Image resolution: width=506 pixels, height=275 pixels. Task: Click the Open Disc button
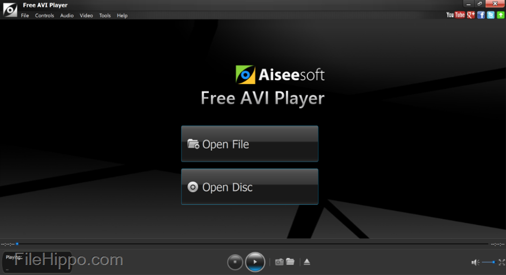click(x=250, y=187)
